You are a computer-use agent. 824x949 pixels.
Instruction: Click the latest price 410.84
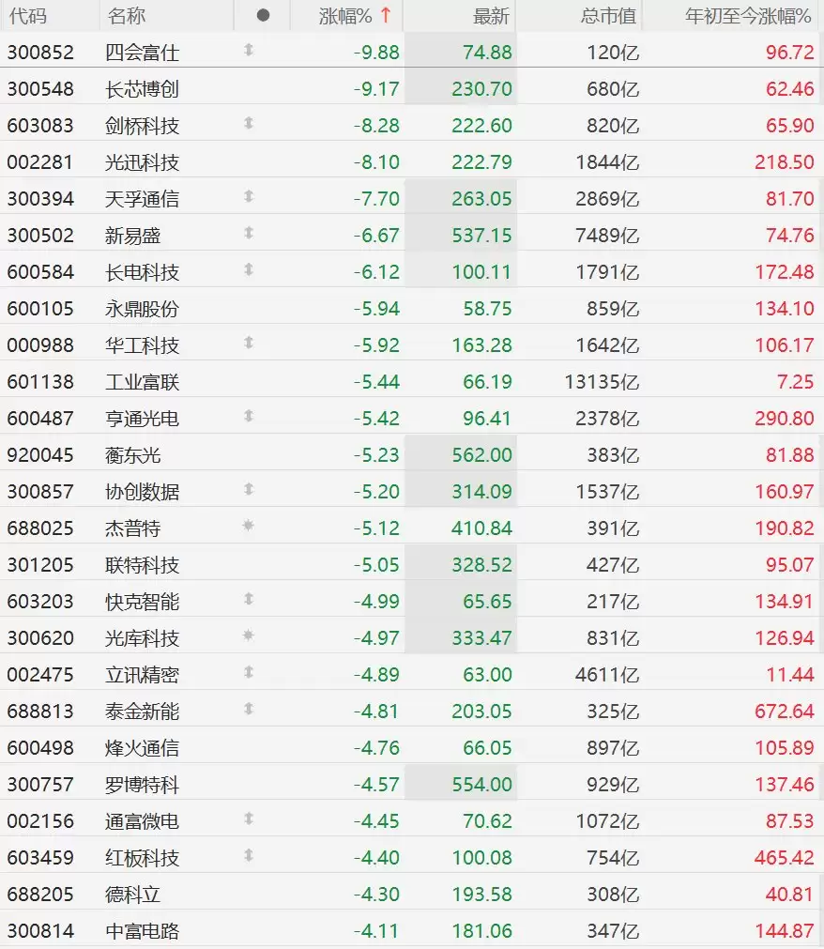click(481, 528)
